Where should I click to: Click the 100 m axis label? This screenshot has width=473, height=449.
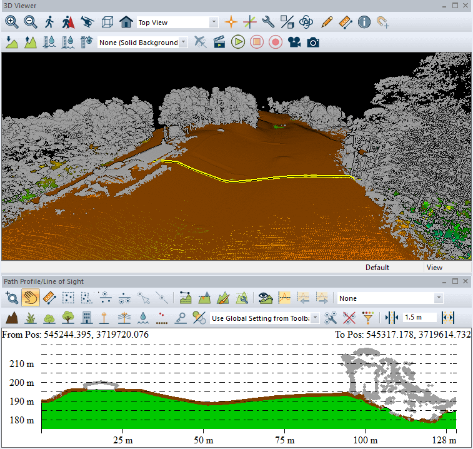tap(365, 440)
